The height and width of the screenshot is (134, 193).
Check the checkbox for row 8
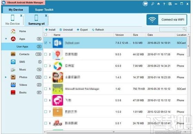pyautogui.click(x=45, y=123)
